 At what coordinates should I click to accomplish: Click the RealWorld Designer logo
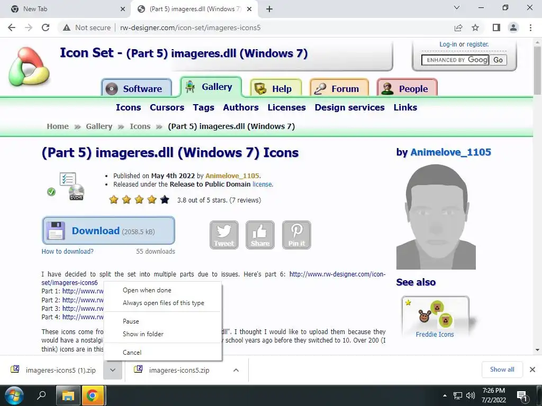(x=29, y=66)
